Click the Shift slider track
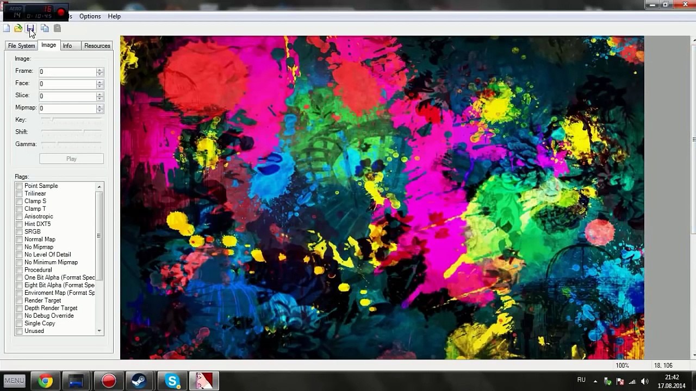Image resolution: width=696 pixels, height=391 pixels. tap(71, 131)
